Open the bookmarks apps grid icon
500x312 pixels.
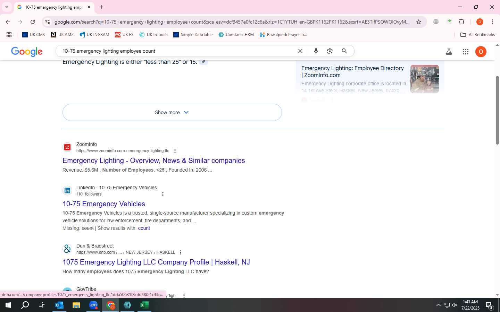click(x=9, y=35)
